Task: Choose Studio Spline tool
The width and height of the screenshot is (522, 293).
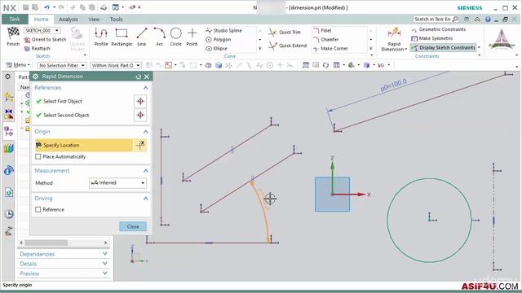Action: pyautogui.click(x=223, y=31)
